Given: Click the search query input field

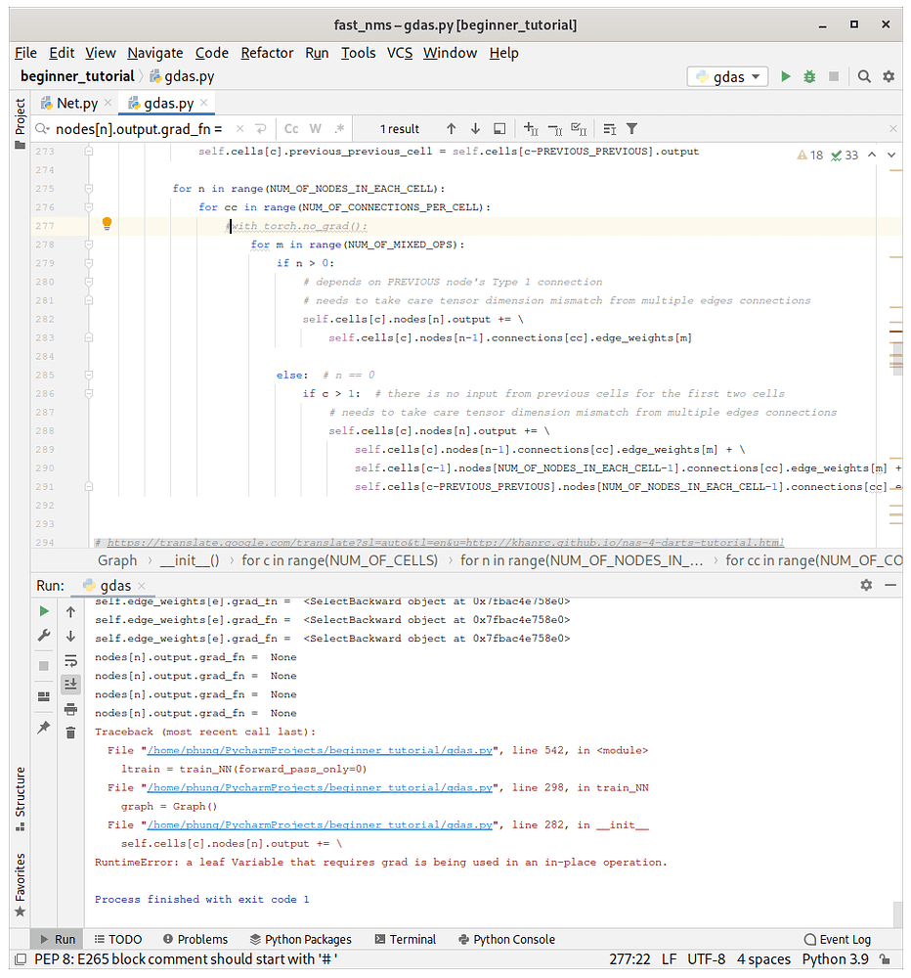Looking at the screenshot, I should pyautogui.click(x=147, y=128).
